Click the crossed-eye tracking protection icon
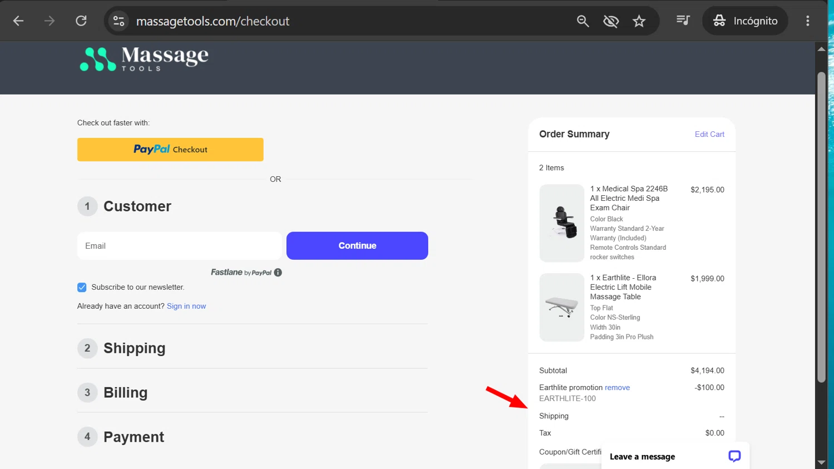834x469 pixels. coord(611,21)
